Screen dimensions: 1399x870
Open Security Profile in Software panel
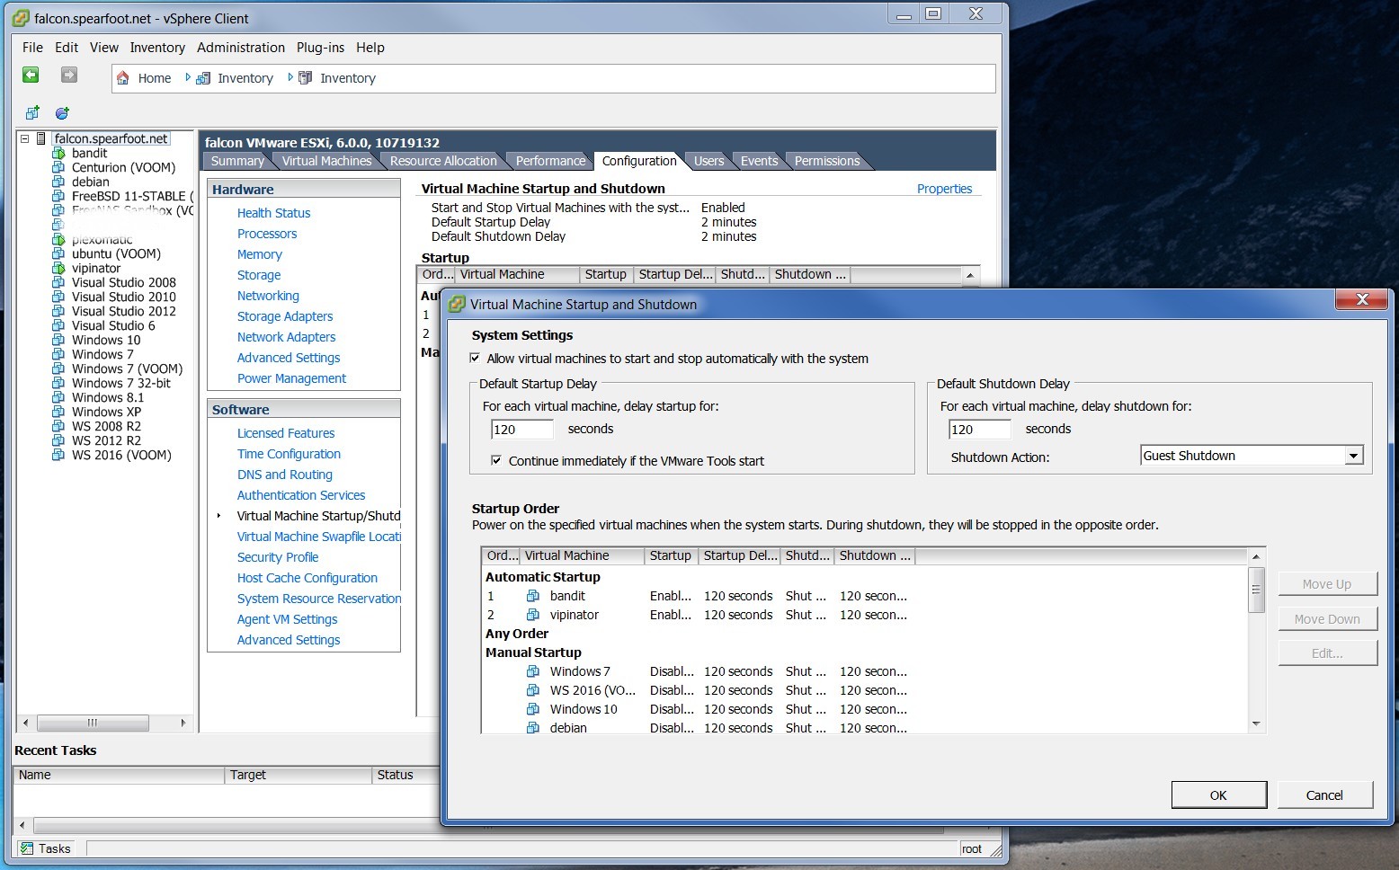point(278,557)
